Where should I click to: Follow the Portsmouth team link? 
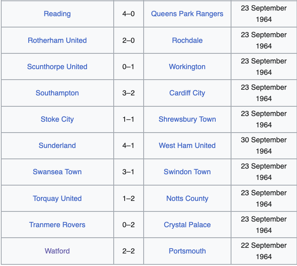click(187, 251)
